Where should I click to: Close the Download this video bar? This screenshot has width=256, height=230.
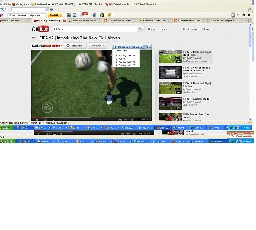pyautogui.click(x=150, y=47)
